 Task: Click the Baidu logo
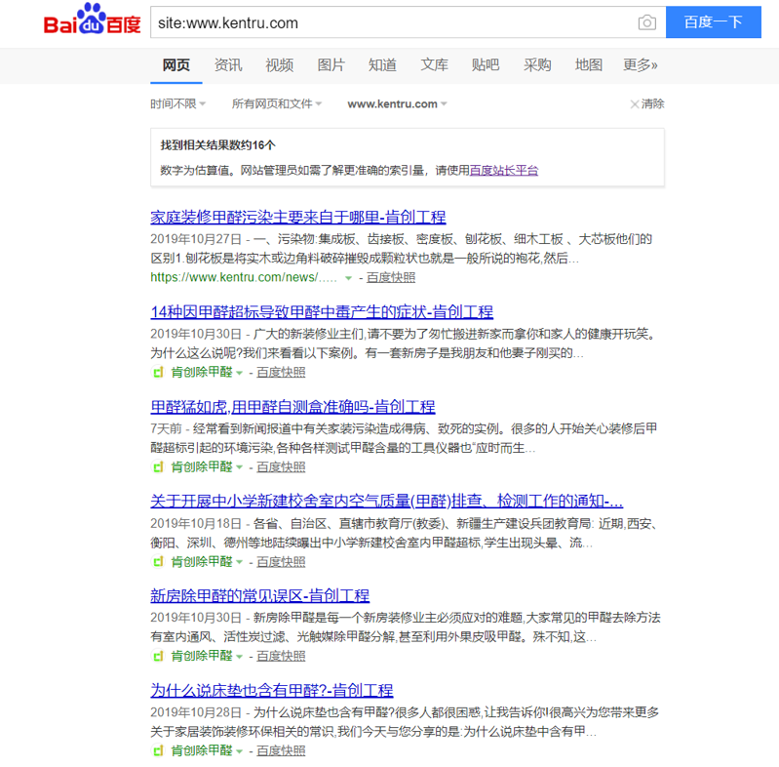pos(93,20)
